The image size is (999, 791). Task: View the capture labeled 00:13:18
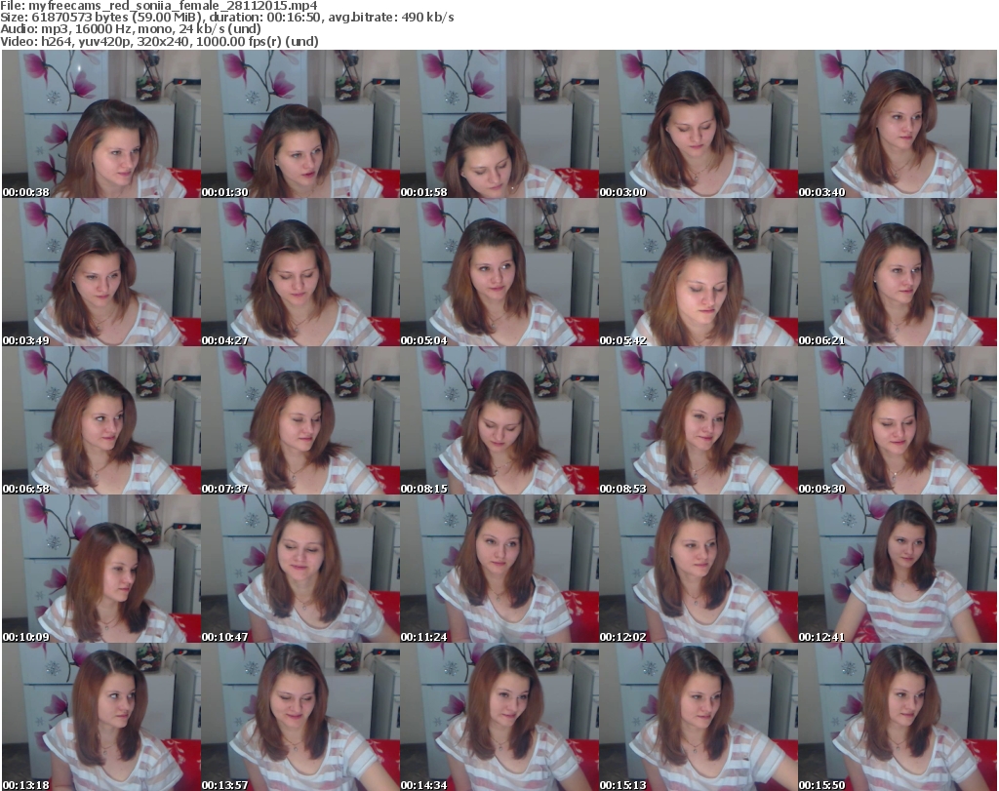pyautogui.click(x=101, y=717)
